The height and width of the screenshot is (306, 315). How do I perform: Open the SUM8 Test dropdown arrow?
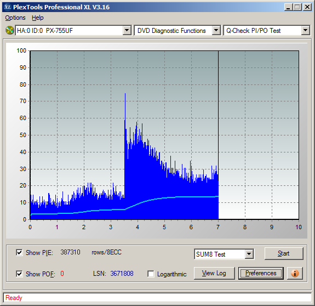249,254
